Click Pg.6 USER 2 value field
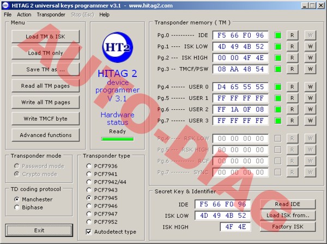The height and width of the screenshot is (244, 327). tap(240, 110)
